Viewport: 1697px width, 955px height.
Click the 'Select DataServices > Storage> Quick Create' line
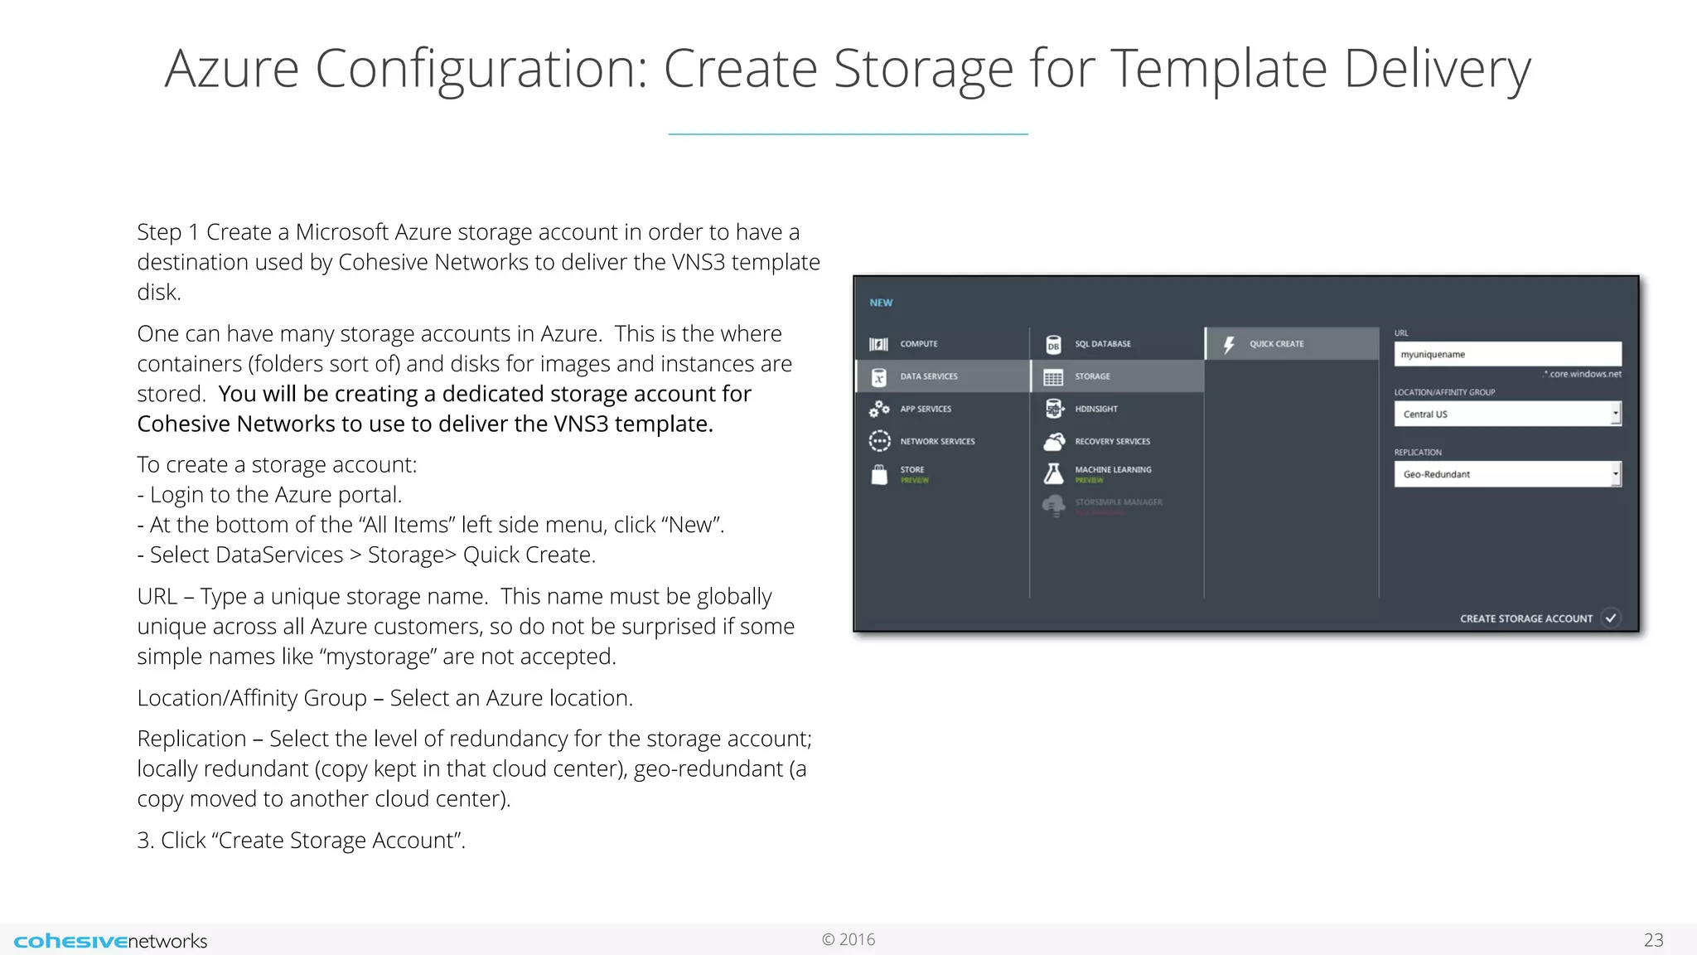tap(366, 555)
